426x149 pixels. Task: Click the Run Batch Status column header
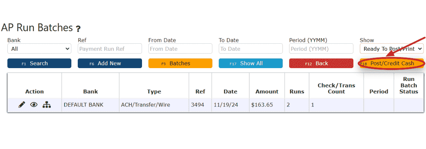click(409, 85)
